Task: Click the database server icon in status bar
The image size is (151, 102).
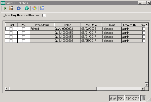Action: click(143, 98)
